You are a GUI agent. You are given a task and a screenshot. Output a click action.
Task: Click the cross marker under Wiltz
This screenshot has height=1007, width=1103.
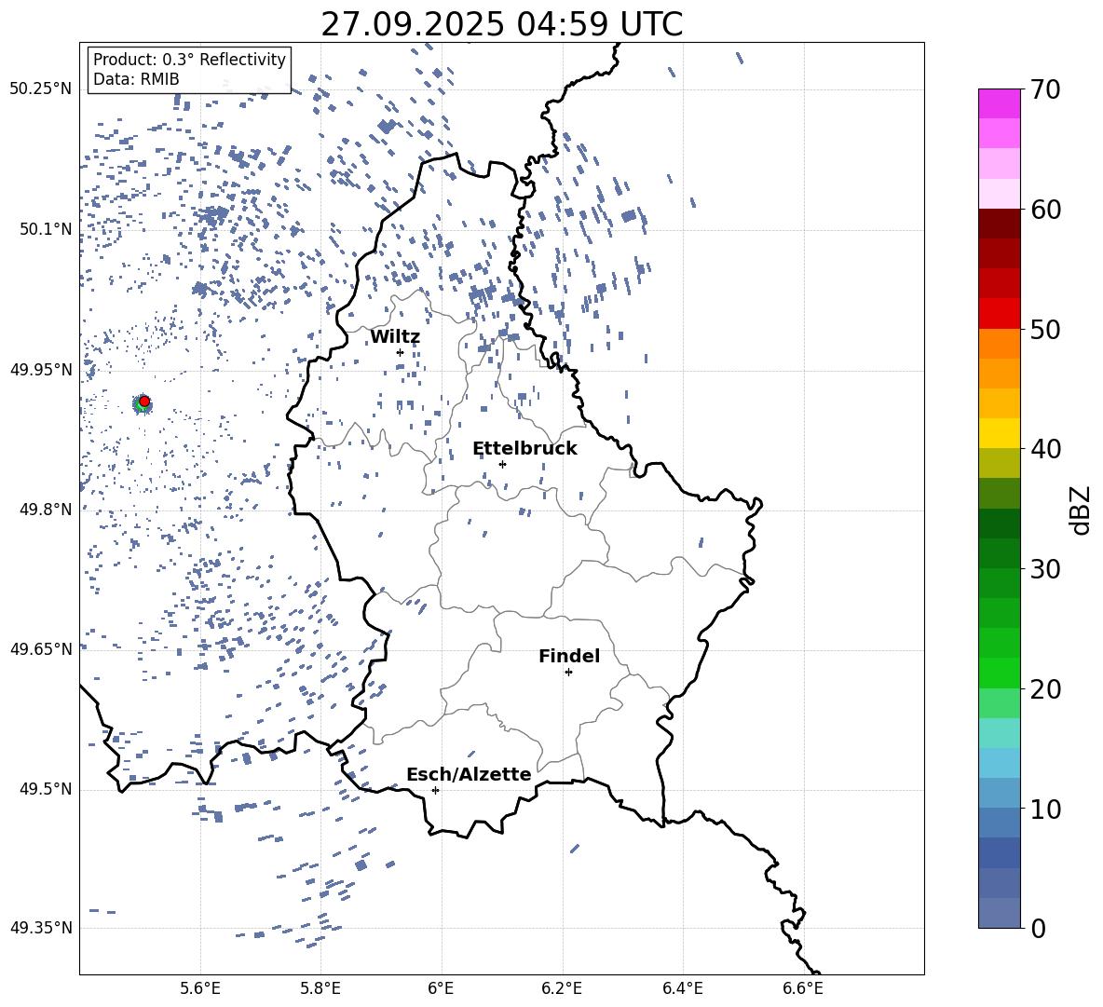click(400, 352)
